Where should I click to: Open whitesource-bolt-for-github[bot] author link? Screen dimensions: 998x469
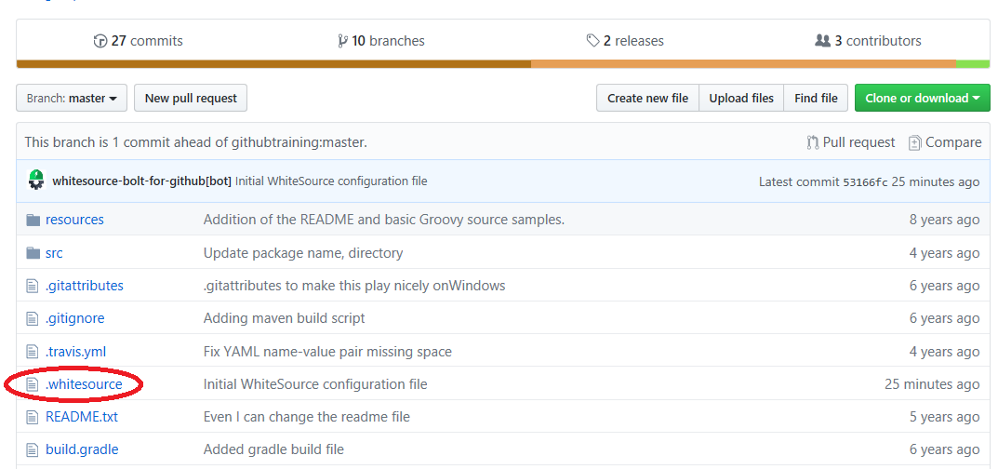[141, 181]
